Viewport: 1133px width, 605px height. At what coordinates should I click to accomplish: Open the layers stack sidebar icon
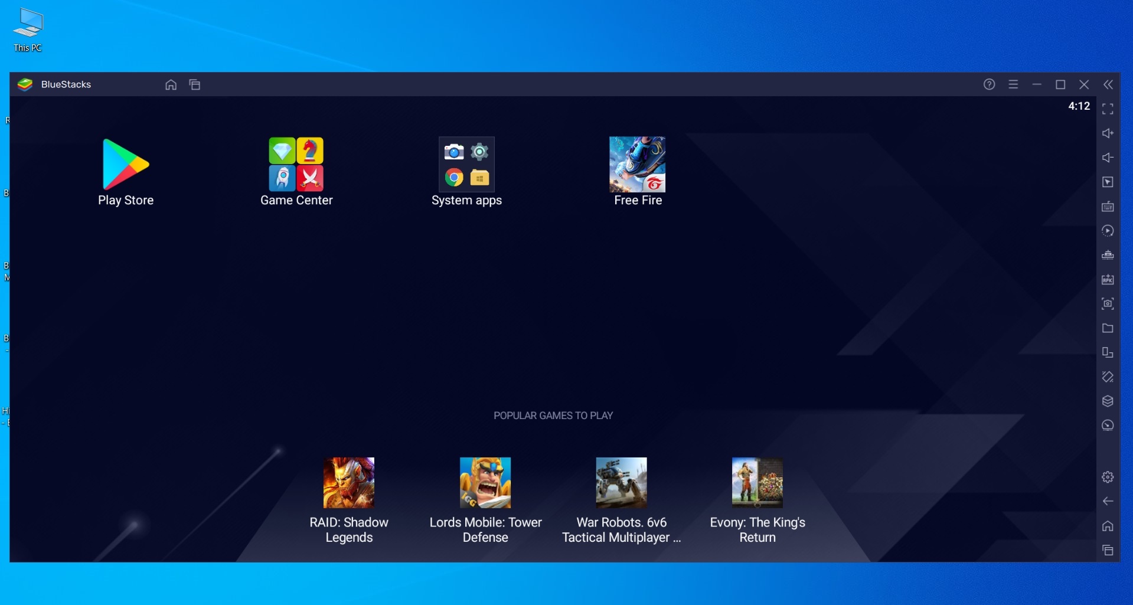click(x=1108, y=401)
